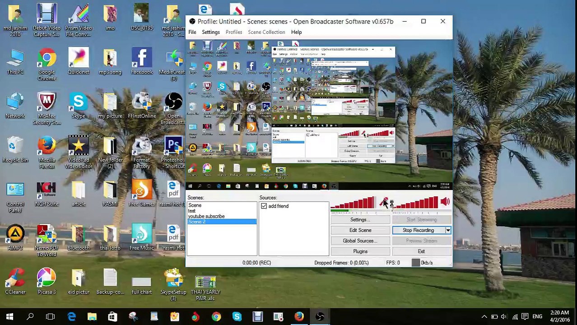Open the Control Panel desktop icon

pos(15,196)
